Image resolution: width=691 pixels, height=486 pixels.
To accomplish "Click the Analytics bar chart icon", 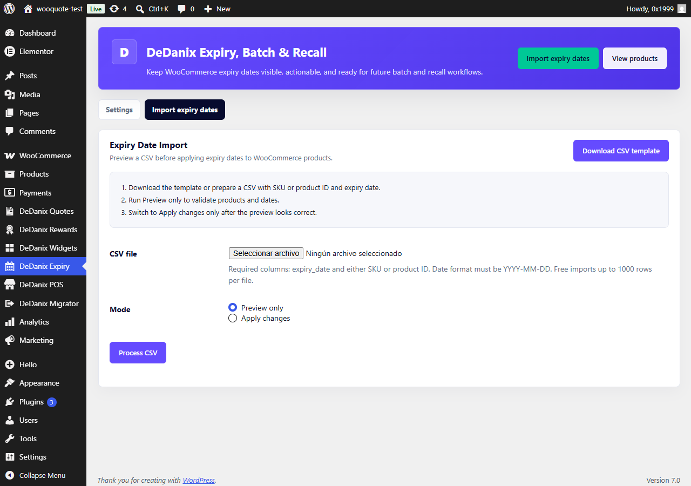I will [10, 322].
